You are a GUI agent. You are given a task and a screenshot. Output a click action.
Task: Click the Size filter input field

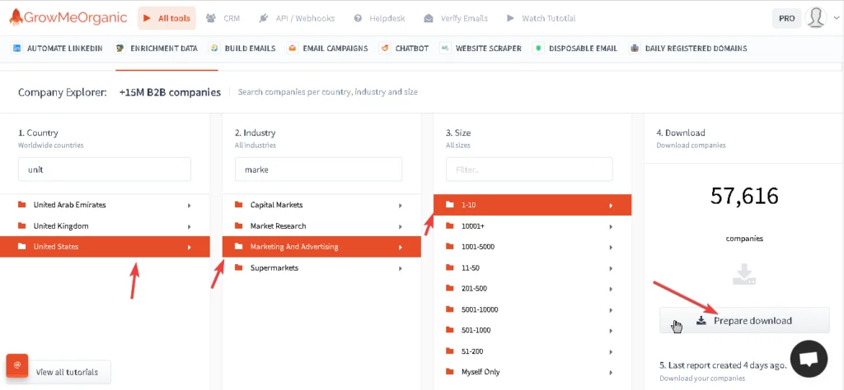pos(529,169)
